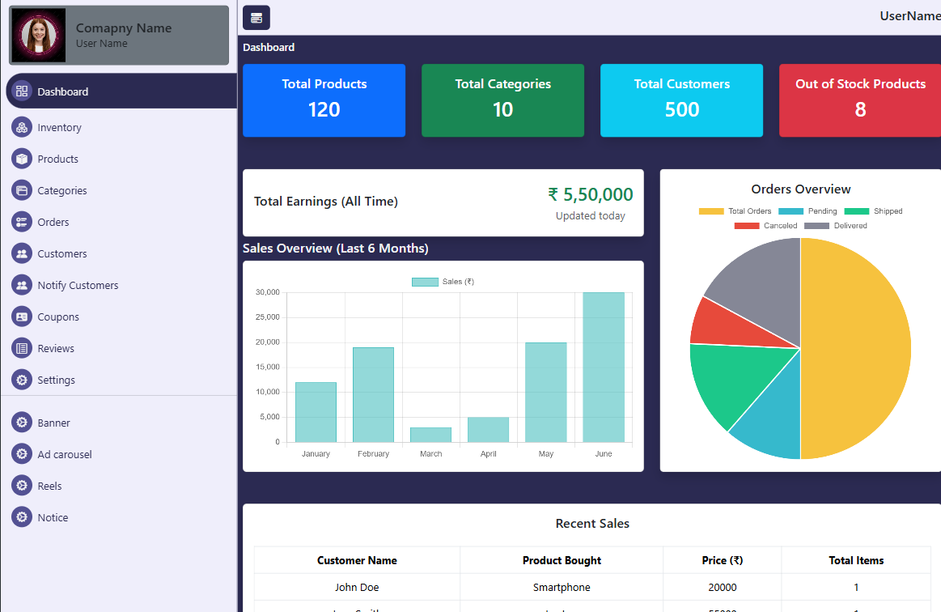Click the Coupons card icon

tap(22, 317)
